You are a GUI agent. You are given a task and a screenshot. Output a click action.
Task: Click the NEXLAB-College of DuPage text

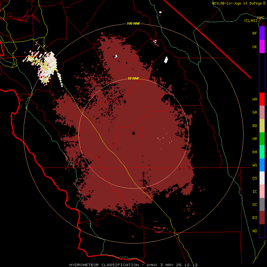[237, 3]
